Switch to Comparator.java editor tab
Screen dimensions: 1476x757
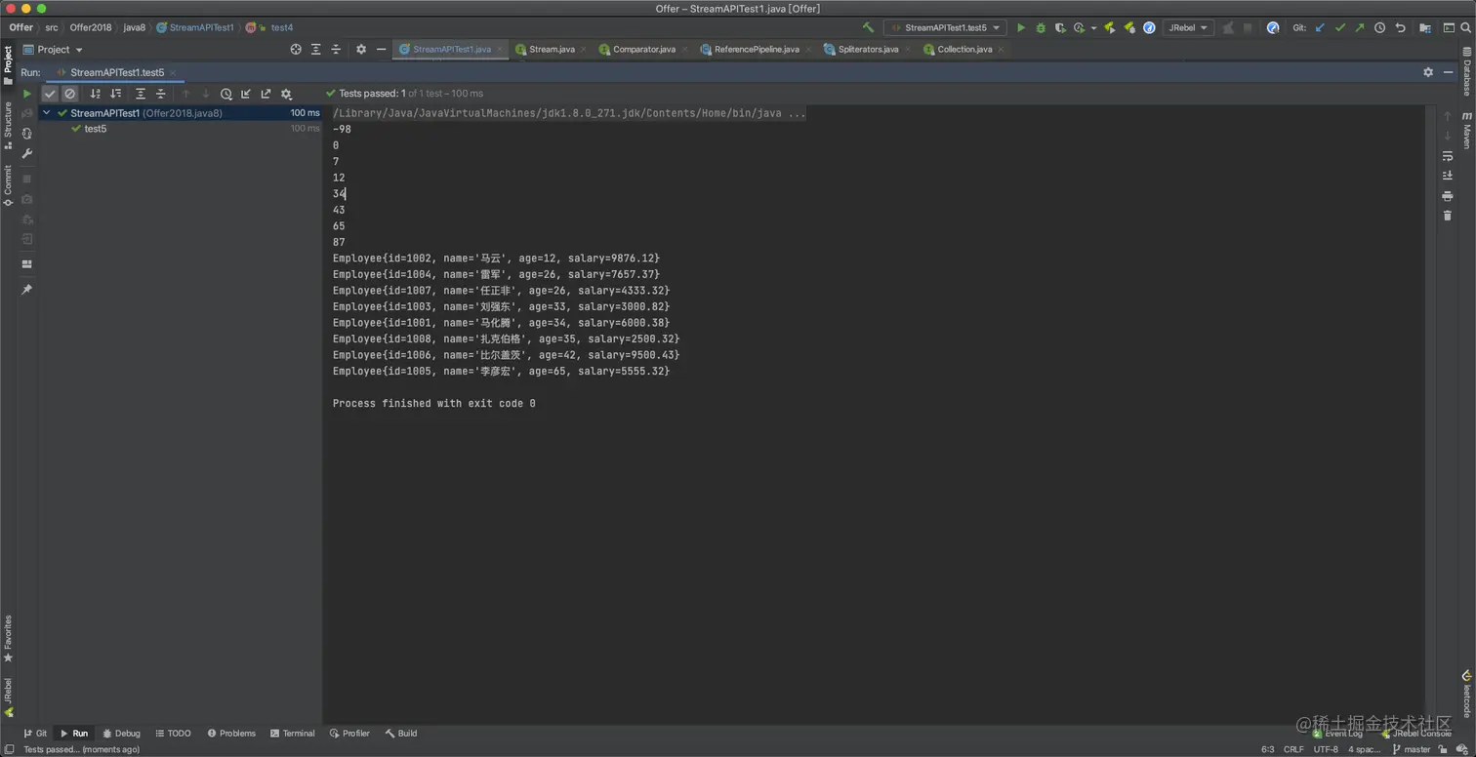[x=643, y=50]
